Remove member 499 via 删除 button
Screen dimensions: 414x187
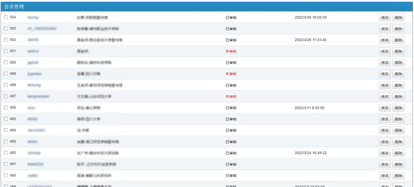pyautogui.click(x=398, y=74)
